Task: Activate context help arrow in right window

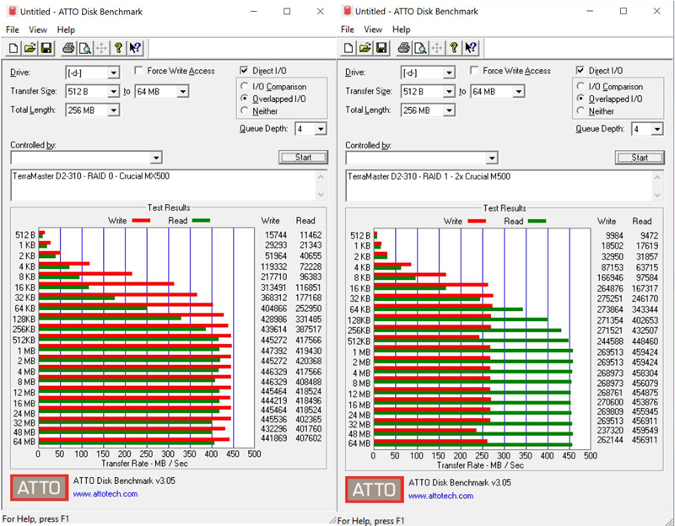Action: [x=471, y=48]
